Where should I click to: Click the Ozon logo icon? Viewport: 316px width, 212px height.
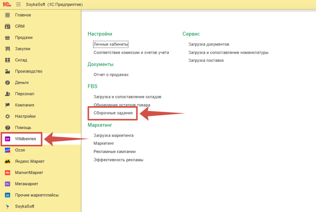[8, 150]
